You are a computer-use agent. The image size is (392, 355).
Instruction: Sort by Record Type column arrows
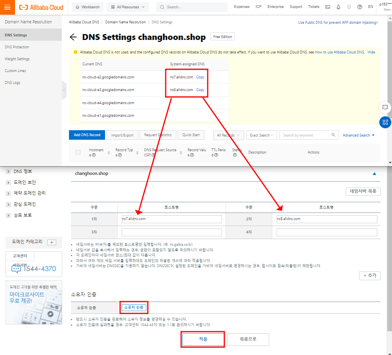137,152
